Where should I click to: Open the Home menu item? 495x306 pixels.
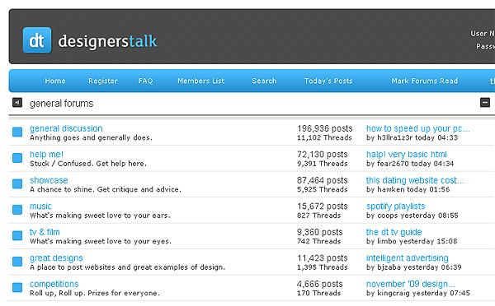[55, 81]
